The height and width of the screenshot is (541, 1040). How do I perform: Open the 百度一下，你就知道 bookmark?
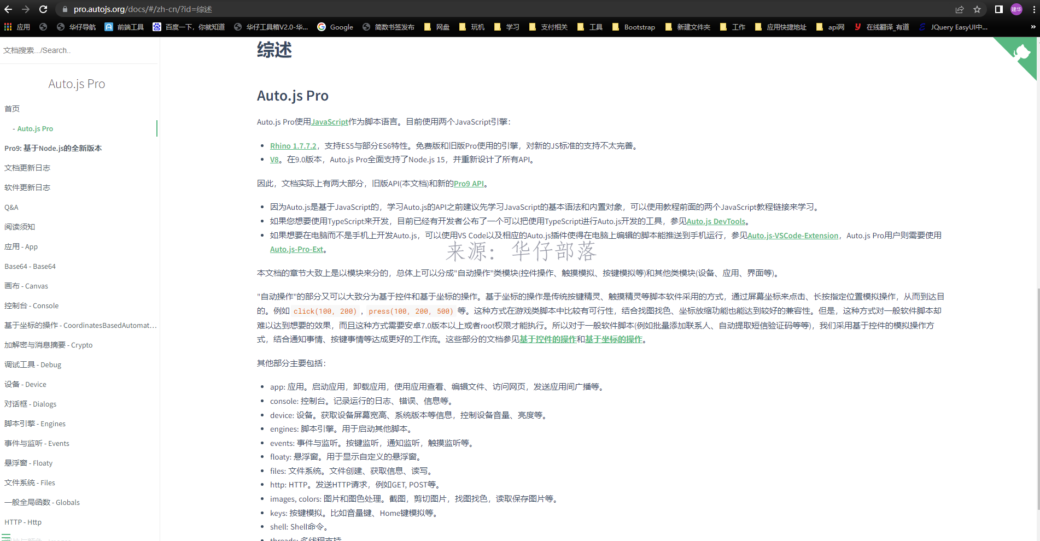point(189,27)
